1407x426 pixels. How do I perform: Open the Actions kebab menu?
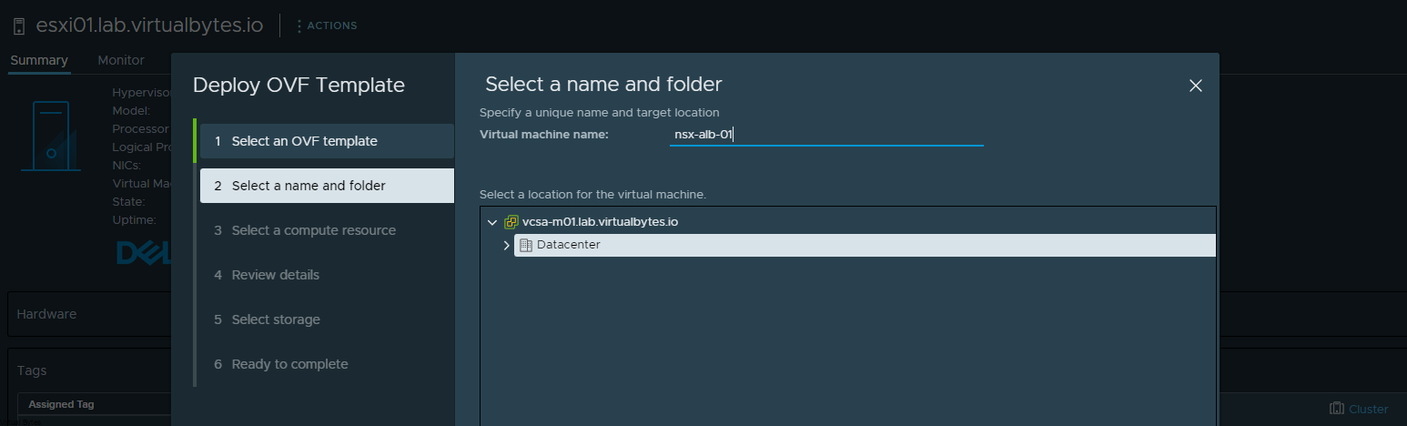(x=299, y=26)
